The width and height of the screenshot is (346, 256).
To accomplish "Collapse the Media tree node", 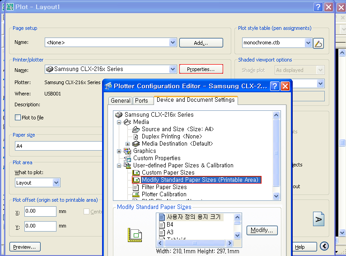I will tap(119, 122).
